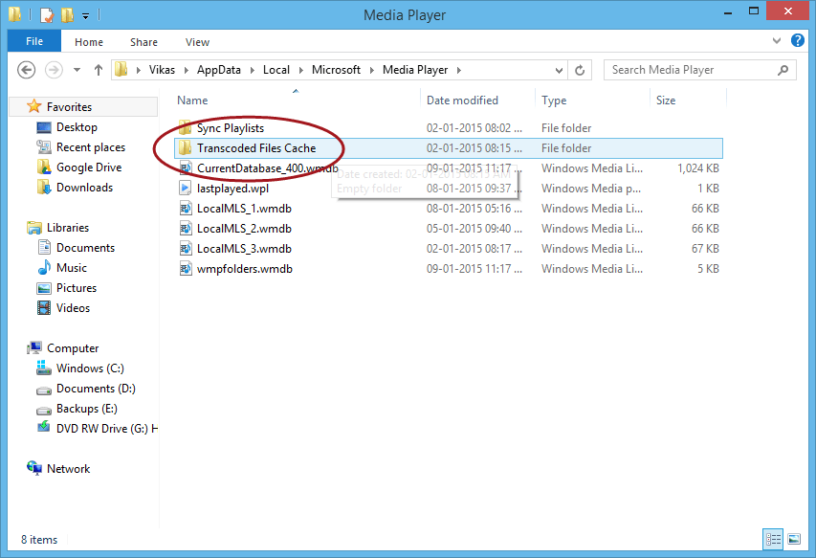Screen dimensions: 816x558
Task: Open Favorites in the navigation pane
Action: point(69,106)
